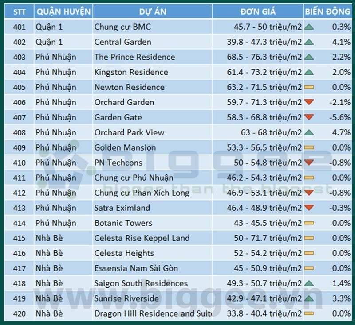This screenshot has height=325, width=355.
Task: Click row number 408
Action: pos(19,132)
